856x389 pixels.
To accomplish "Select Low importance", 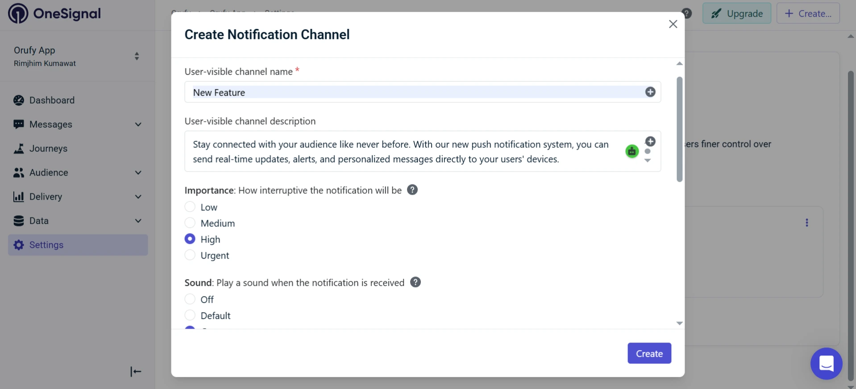I will (x=190, y=206).
